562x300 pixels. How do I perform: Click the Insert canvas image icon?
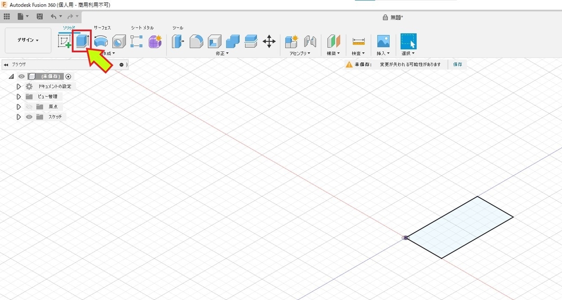(x=383, y=40)
